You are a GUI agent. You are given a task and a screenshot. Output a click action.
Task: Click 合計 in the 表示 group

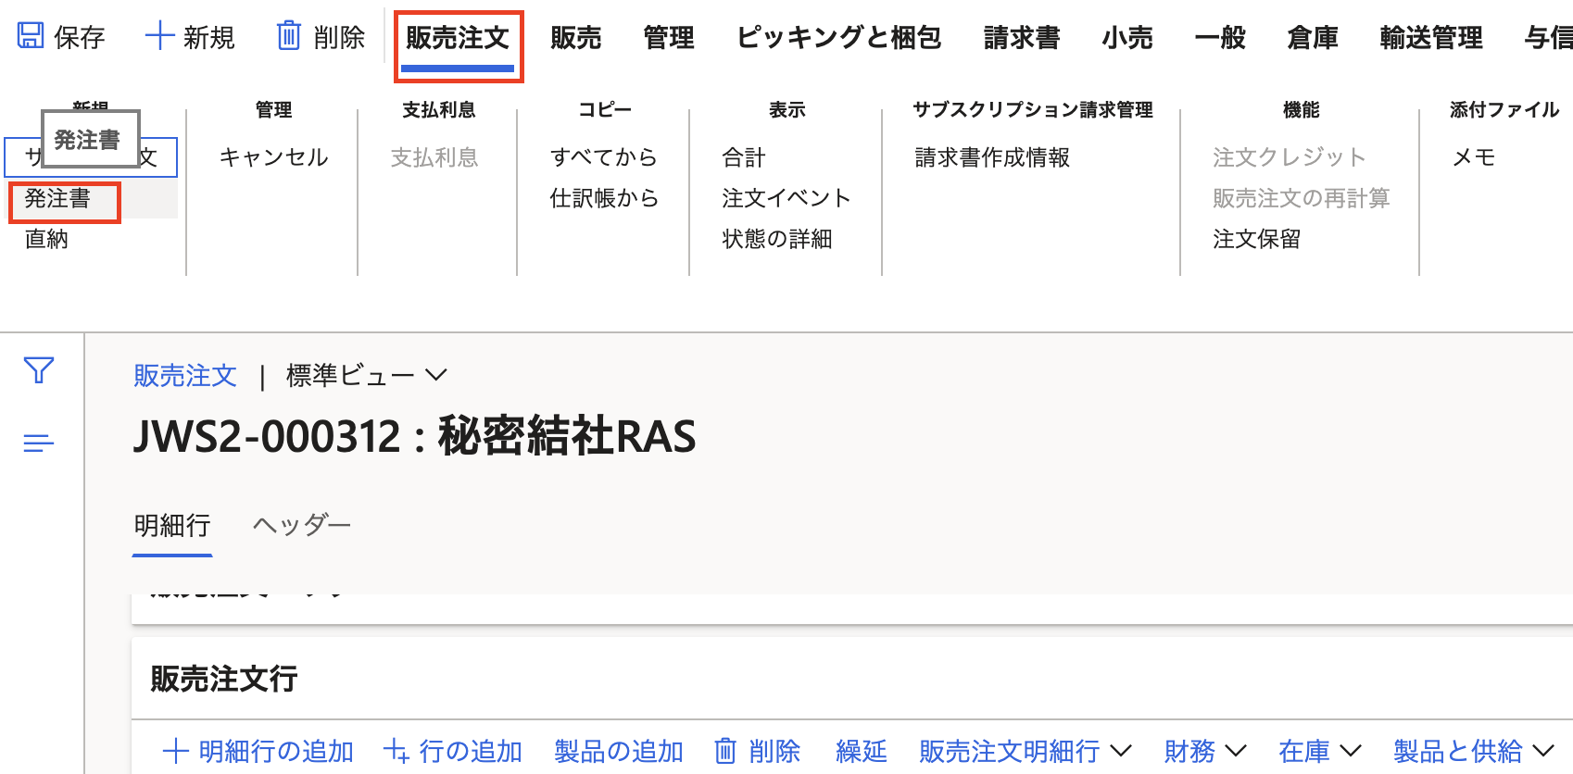pos(744,157)
